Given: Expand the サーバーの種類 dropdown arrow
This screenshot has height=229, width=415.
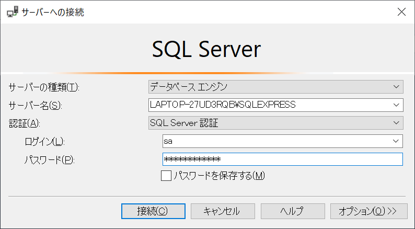Looking at the screenshot, I should pyautogui.click(x=396, y=87).
